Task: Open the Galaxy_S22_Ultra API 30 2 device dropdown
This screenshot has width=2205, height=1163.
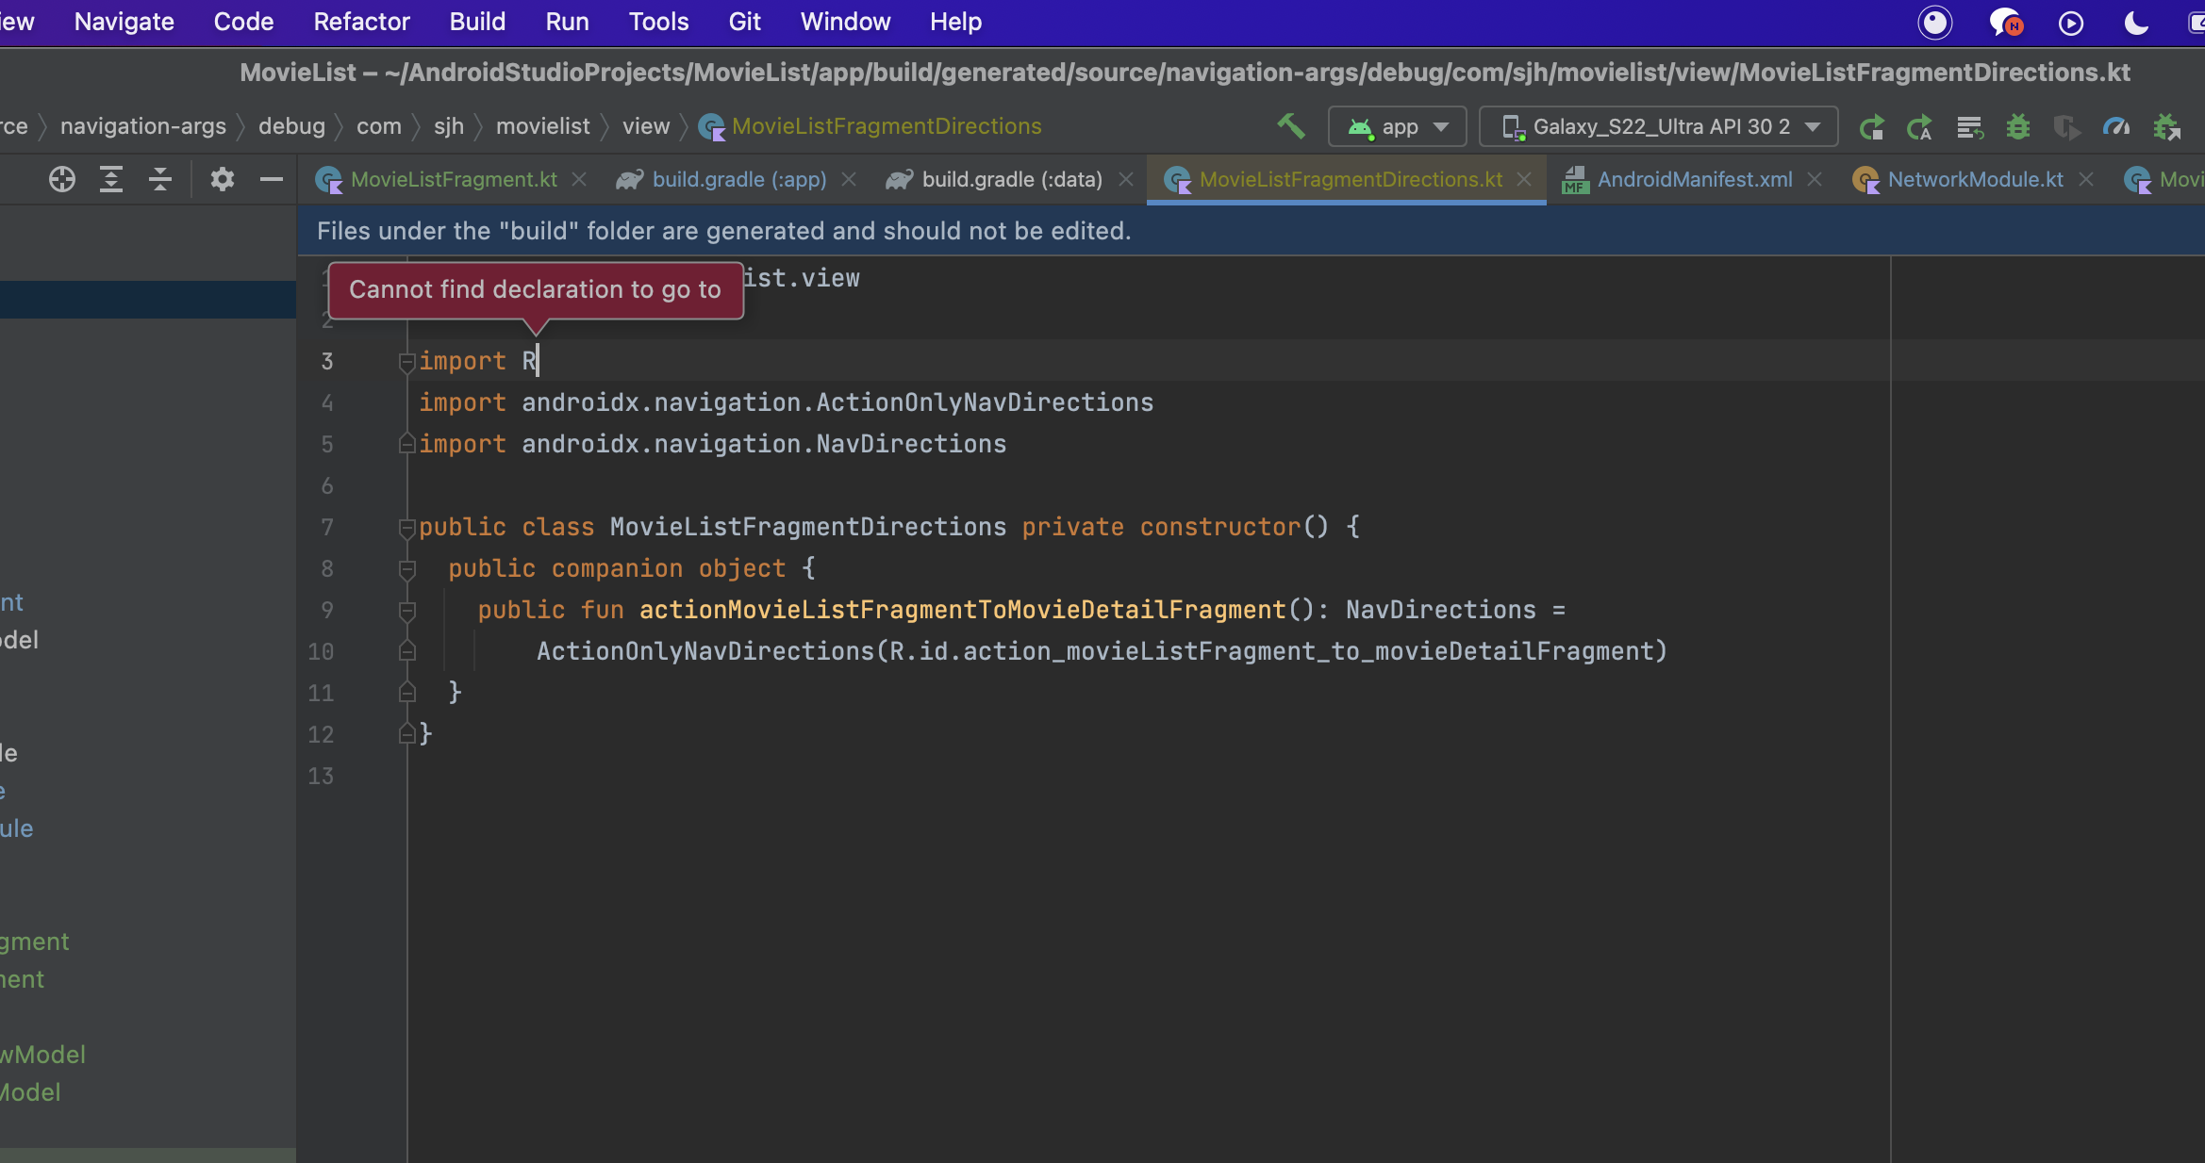Action: point(1659,126)
